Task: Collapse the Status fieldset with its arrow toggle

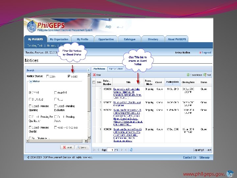Action: coord(31,81)
